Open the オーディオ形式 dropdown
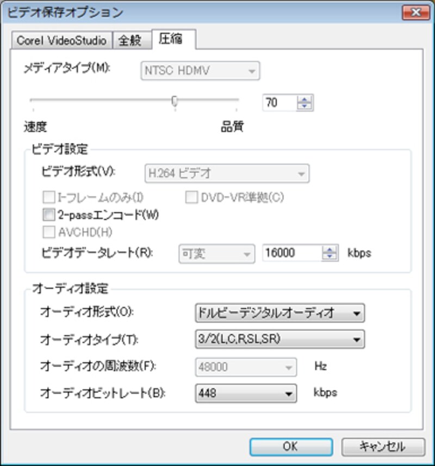This screenshot has width=435, height=466. pos(279,313)
